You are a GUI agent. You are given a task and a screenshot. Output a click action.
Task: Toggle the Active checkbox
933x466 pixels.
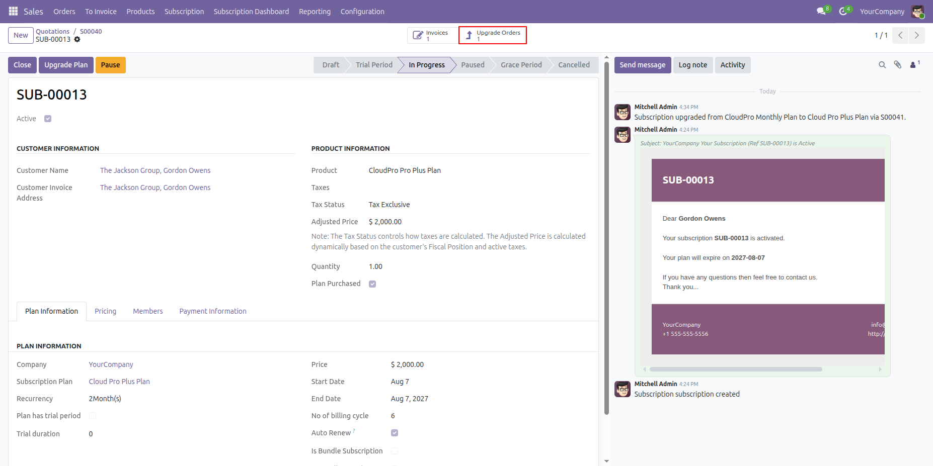[x=48, y=119]
